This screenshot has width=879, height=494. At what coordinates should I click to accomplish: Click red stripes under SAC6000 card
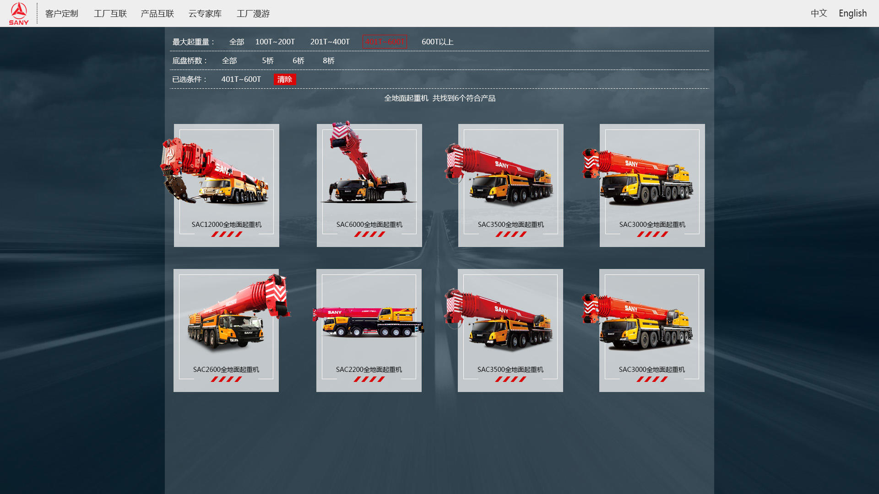point(369,234)
